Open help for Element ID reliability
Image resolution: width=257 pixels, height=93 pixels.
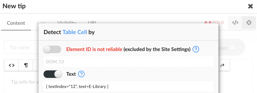tap(196, 49)
